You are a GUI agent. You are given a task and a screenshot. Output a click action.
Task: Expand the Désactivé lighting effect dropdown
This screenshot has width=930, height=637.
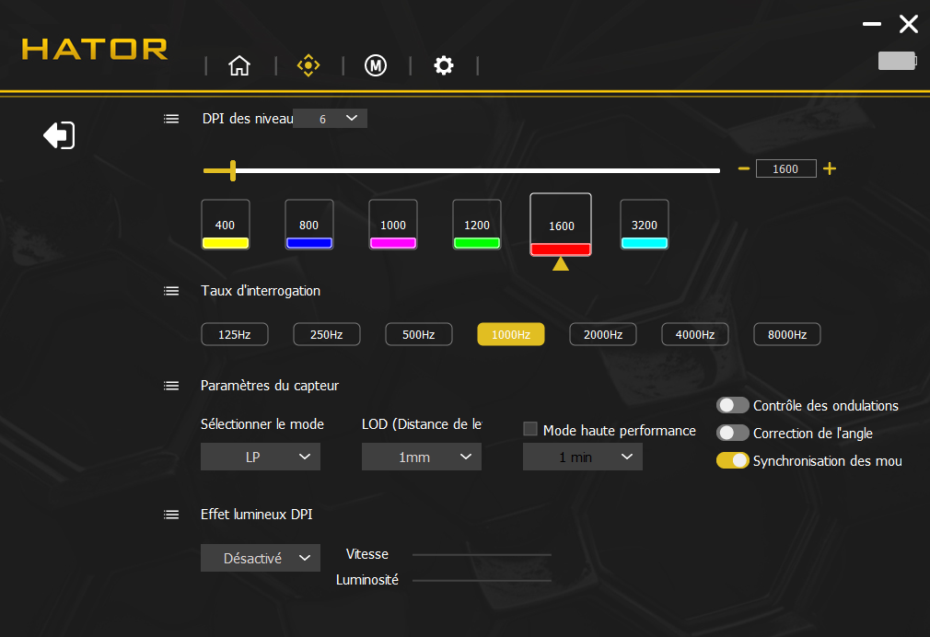261,558
